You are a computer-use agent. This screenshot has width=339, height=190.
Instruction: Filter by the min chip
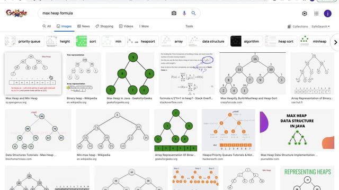(113, 41)
